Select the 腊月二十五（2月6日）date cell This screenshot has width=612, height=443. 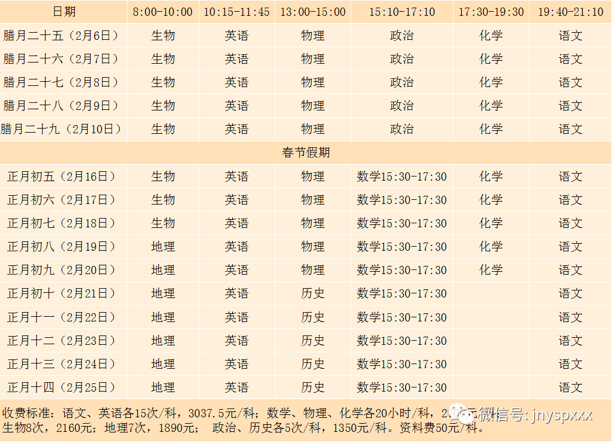coord(61,36)
